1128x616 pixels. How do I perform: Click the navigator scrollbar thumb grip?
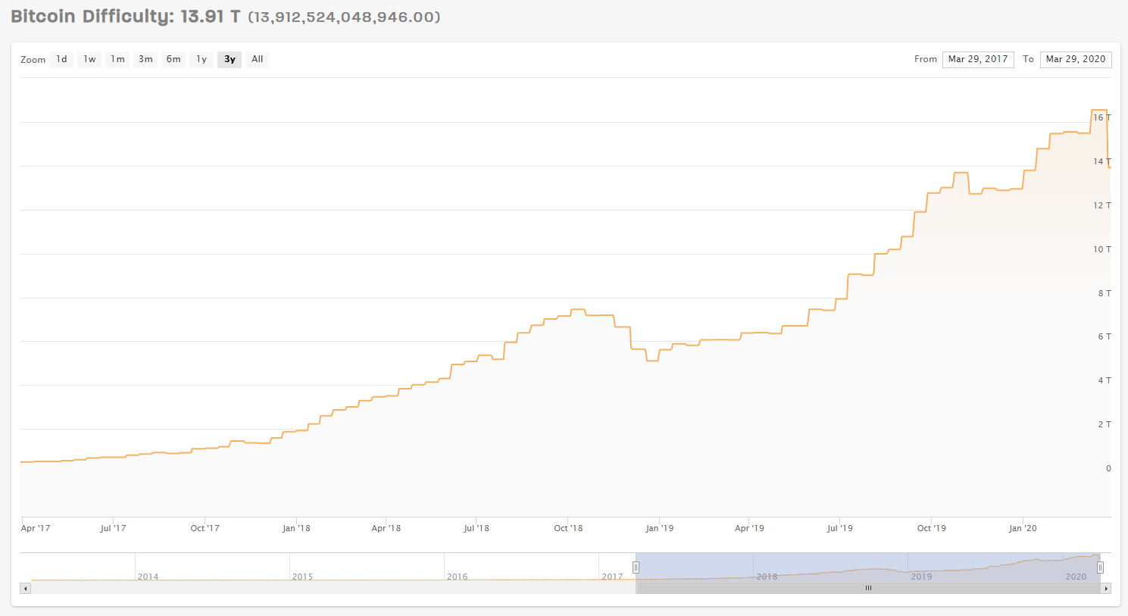pos(868,588)
